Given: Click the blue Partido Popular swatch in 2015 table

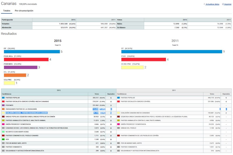Looking at the screenshot, I should click(3, 98).
